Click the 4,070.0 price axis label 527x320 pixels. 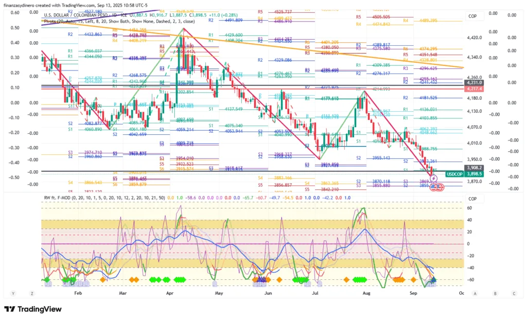tap(474, 127)
